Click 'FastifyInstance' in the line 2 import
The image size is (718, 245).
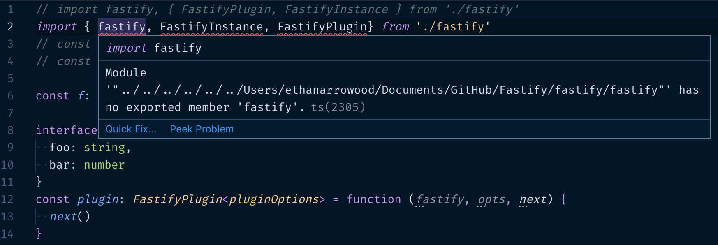point(211,27)
